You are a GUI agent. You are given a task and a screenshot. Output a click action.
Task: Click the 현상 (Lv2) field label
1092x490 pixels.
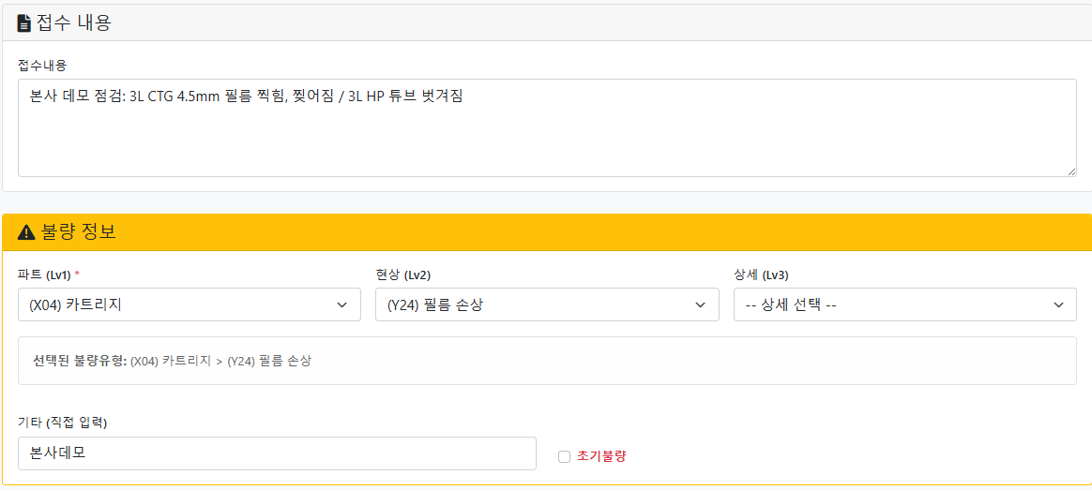pos(402,275)
